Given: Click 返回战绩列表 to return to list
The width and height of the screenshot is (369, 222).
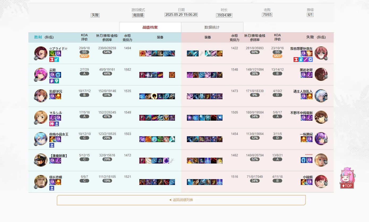Looking at the screenshot, I should coord(181,200).
